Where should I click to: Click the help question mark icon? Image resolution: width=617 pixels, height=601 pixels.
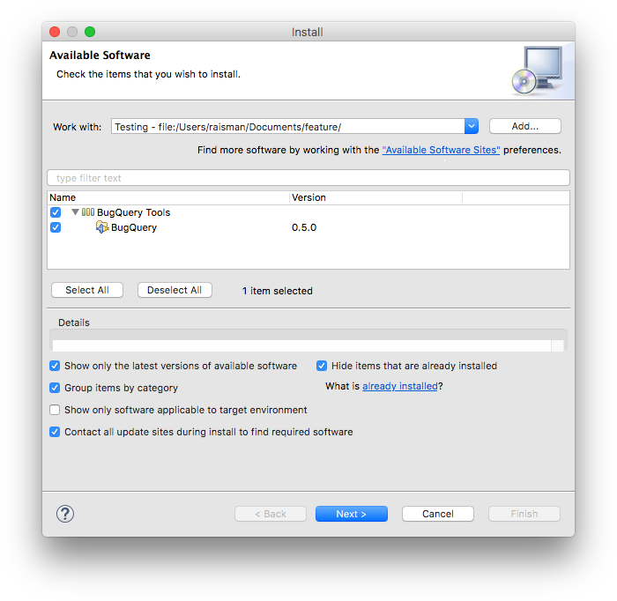(65, 514)
